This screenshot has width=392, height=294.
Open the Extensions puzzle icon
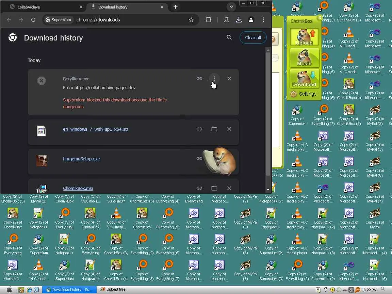208,20
